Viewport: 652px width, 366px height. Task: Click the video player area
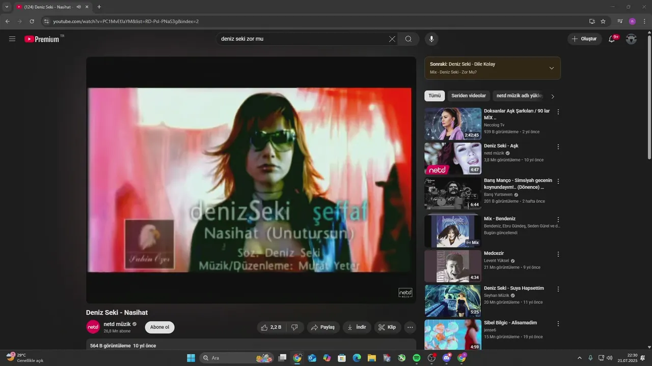click(251, 180)
